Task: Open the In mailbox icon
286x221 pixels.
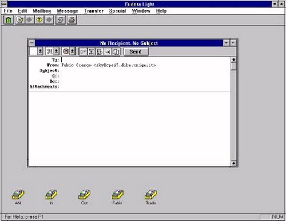Action: [x=51, y=197]
